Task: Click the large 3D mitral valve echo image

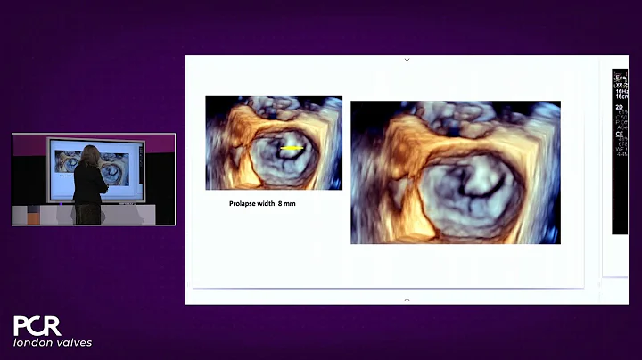Action: click(456, 173)
